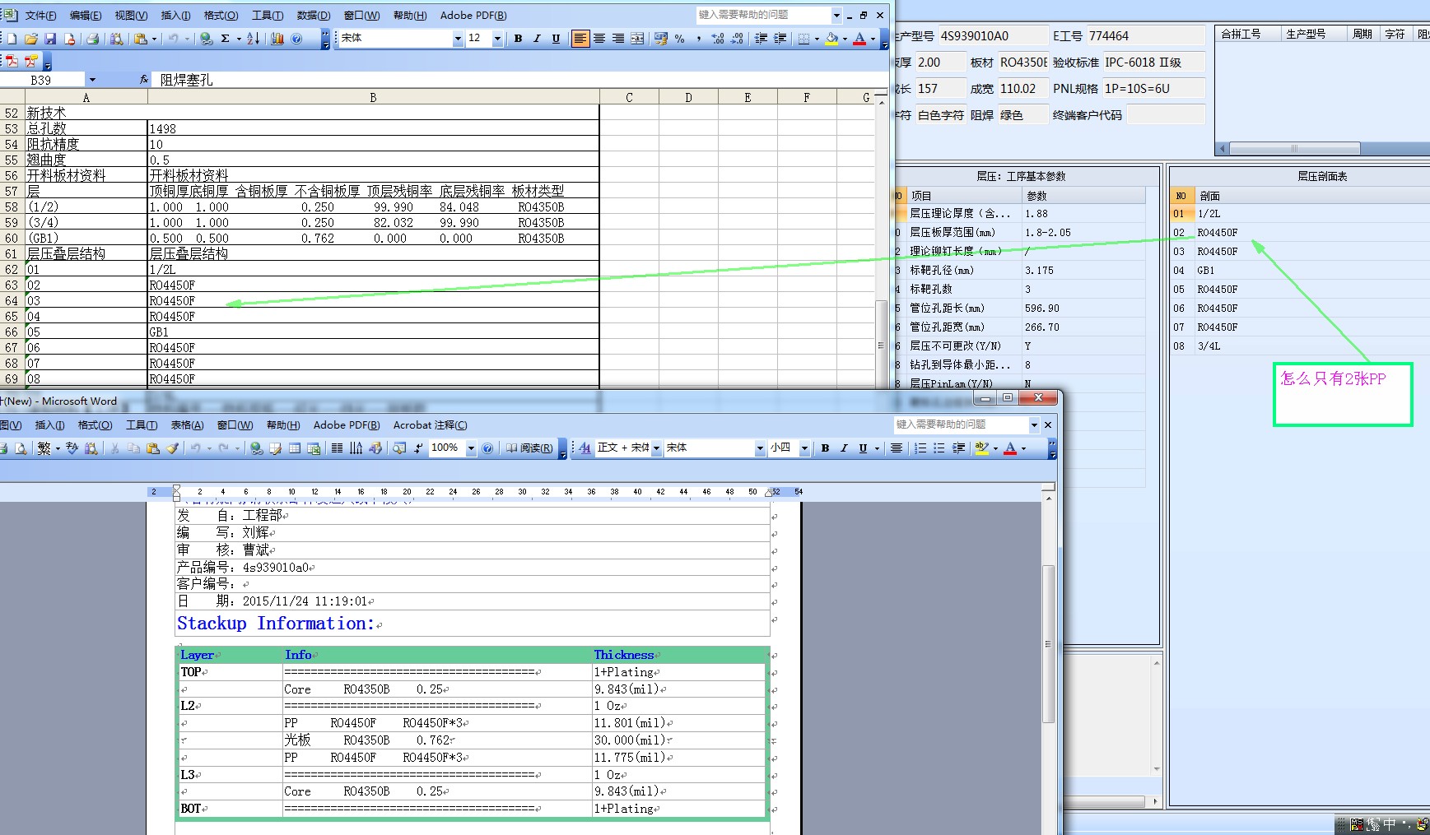Image resolution: width=1430 pixels, height=835 pixels.
Task: Click Word's Print Preview icon
Action: (x=21, y=448)
